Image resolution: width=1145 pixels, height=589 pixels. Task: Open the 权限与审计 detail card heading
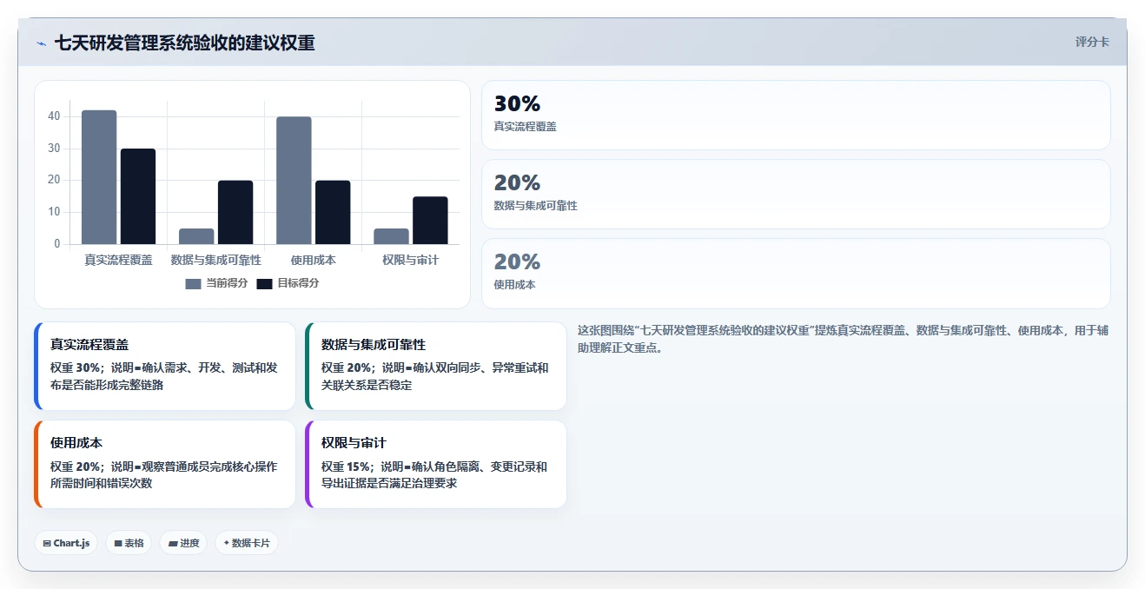[x=354, y=443]
